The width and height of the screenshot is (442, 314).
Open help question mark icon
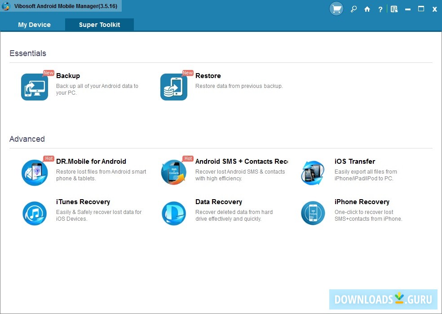pos(380,9)
